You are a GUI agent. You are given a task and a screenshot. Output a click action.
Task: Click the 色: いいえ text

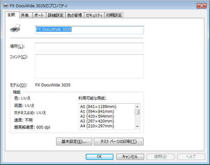coord(22,98)
